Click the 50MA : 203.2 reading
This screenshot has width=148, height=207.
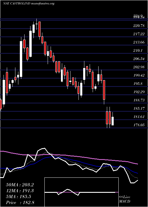click(x=20, y=185)
